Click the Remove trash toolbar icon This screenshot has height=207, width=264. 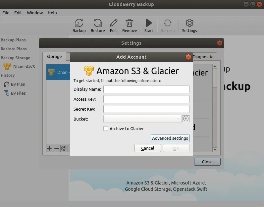pyautogui.click(x=129, y=26)
